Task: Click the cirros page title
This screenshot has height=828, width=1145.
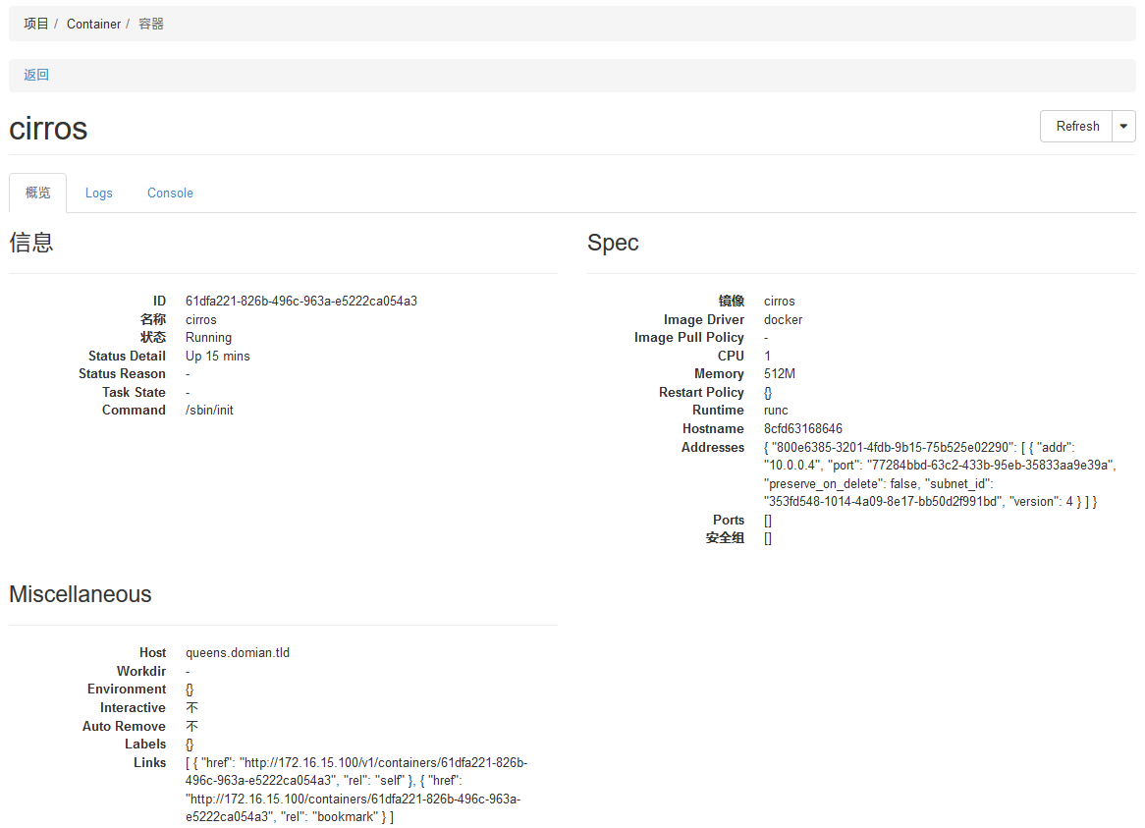Action: 48,129
